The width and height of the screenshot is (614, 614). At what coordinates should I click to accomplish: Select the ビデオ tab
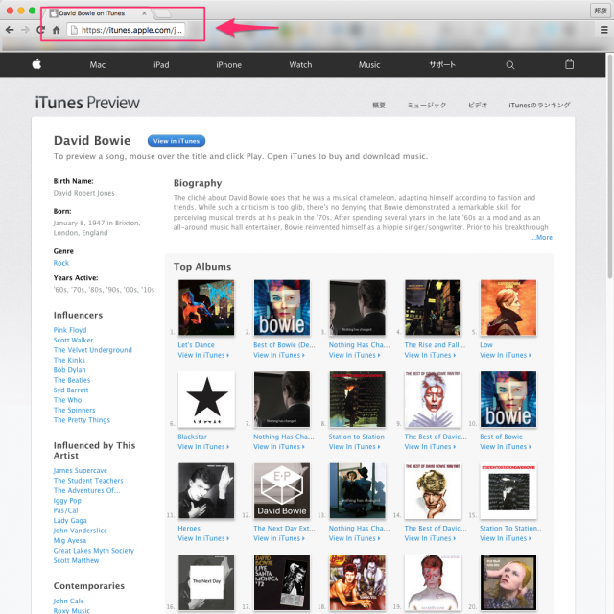click(478, 105)
